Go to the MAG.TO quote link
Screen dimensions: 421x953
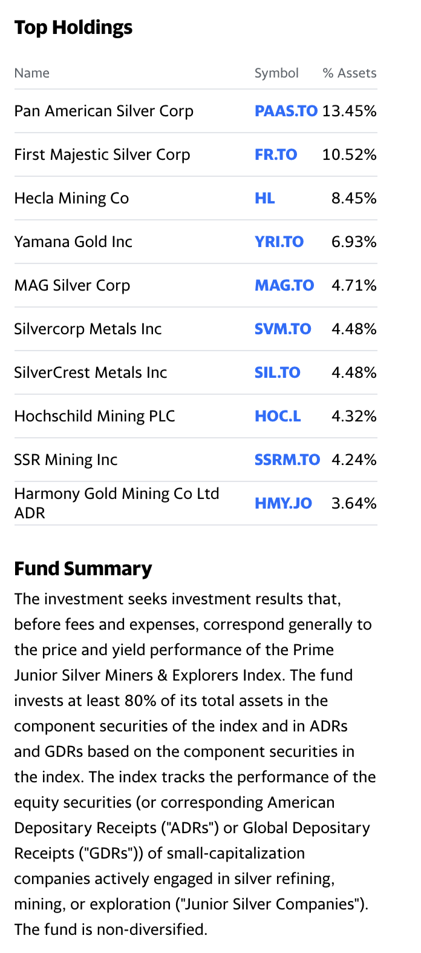(284, 285)
